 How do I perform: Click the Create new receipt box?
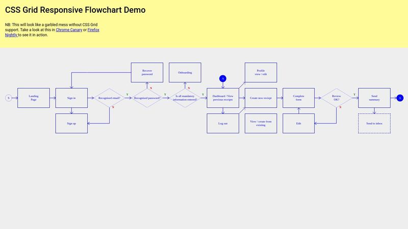coord(261,98)
